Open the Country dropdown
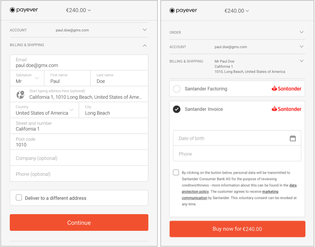This screenshot has width=315, height=247. click(44, 110)
